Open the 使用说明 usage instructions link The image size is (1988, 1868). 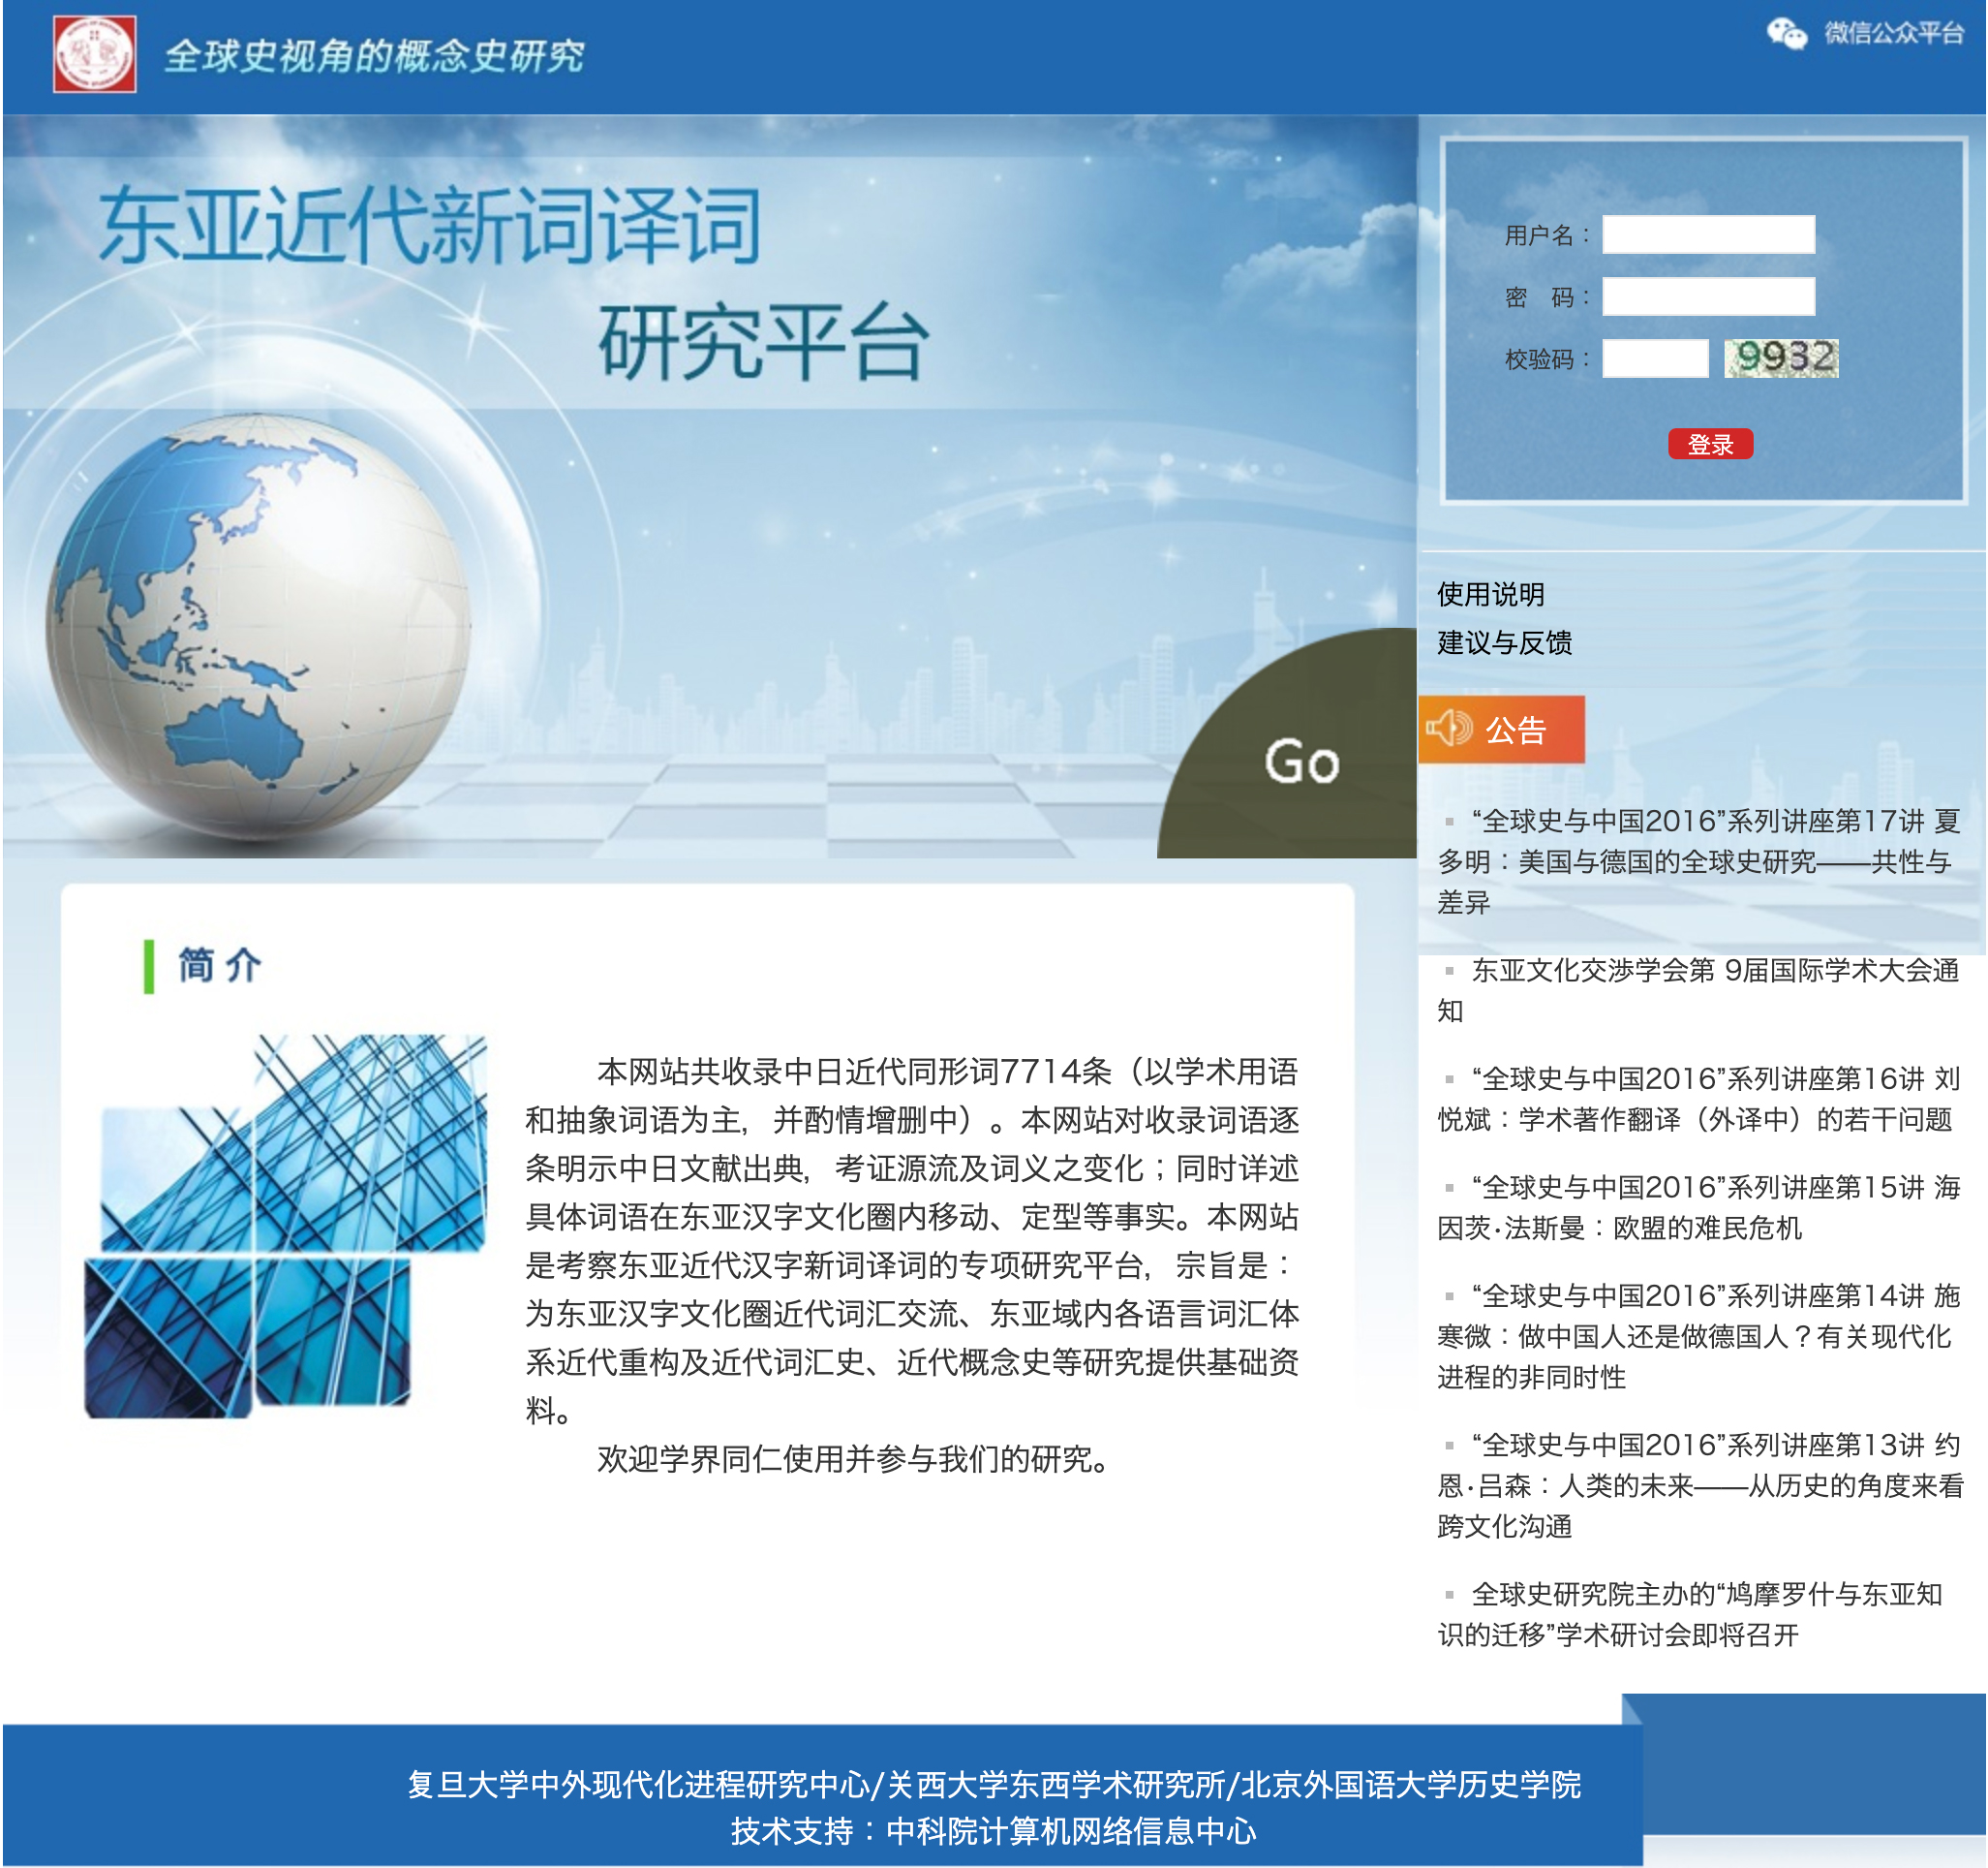pyautogui.click(x=1490, y=594)
